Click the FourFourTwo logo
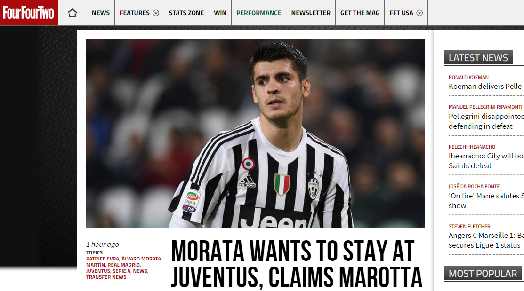Screen dimensions: 524x291 (x=29, y=13)
